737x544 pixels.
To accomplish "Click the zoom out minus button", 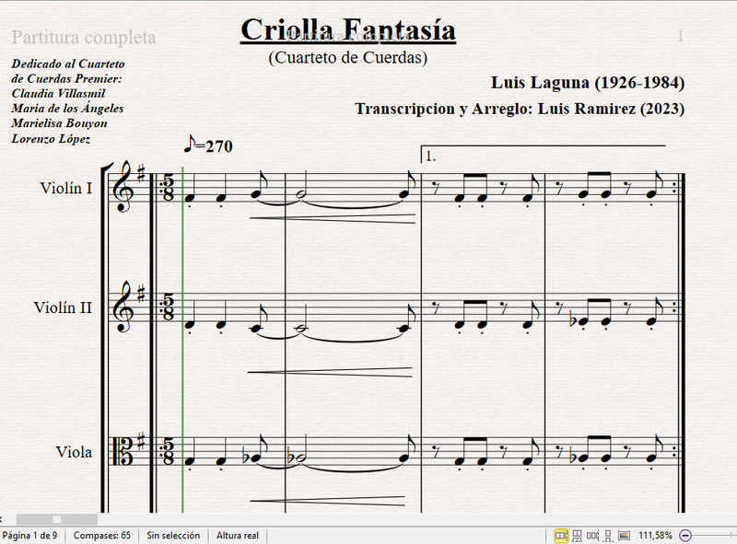I will coord(685,536).
